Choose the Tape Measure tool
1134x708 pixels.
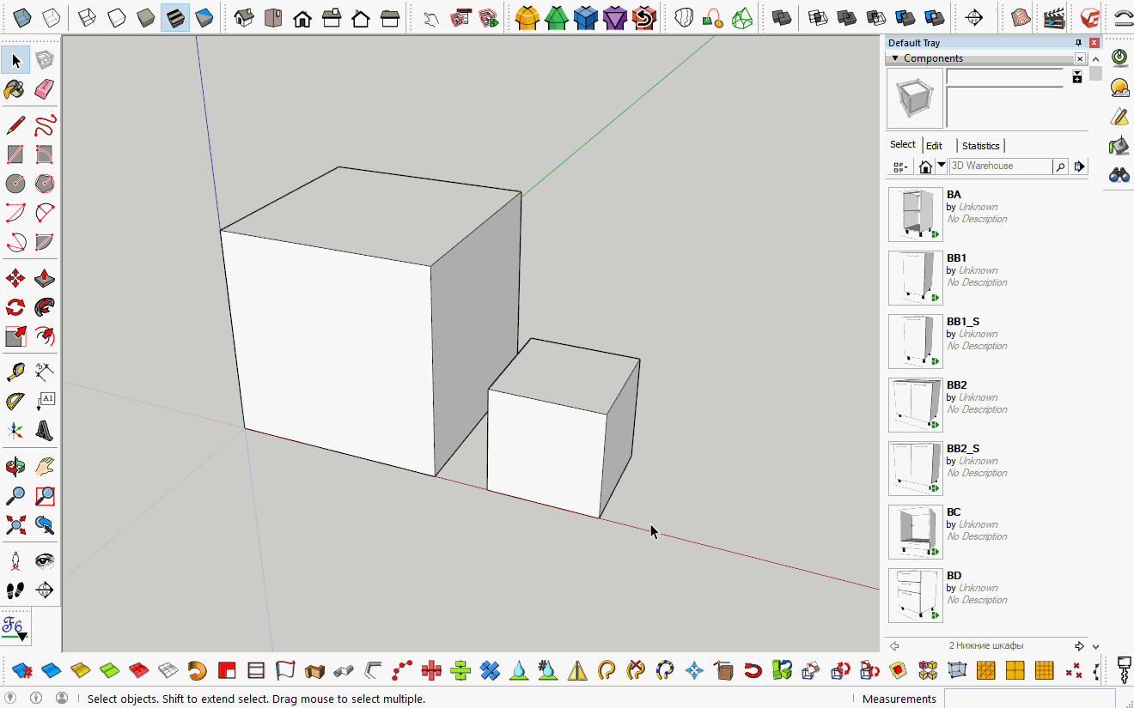[x=14, y=372]
